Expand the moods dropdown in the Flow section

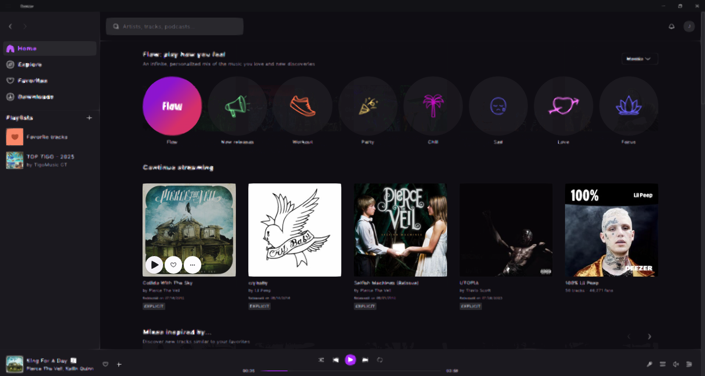pyautogui.click(x=639, y=59)
